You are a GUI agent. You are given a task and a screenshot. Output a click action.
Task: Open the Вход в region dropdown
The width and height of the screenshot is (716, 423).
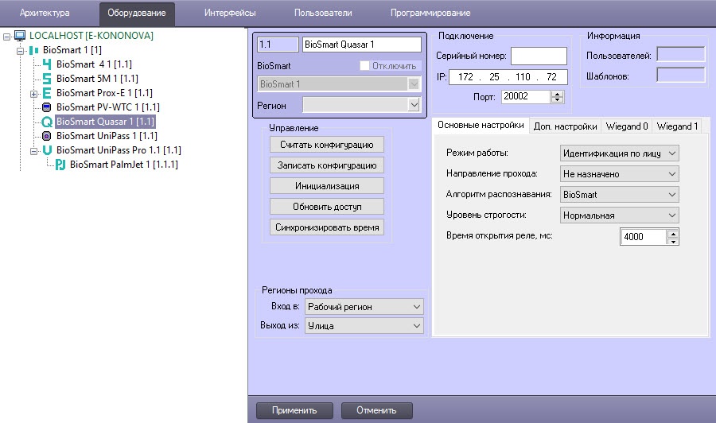(x=364, y=307)
